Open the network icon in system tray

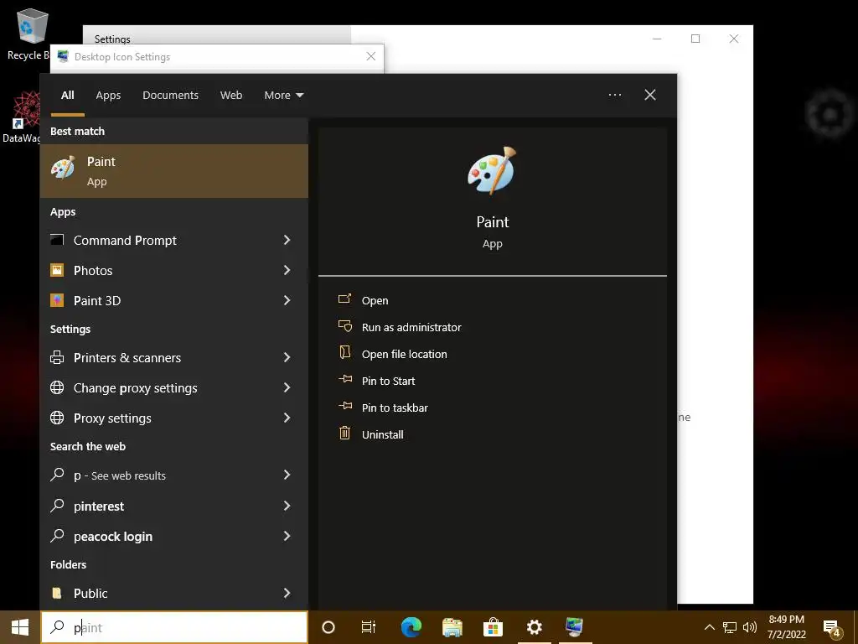730,627
